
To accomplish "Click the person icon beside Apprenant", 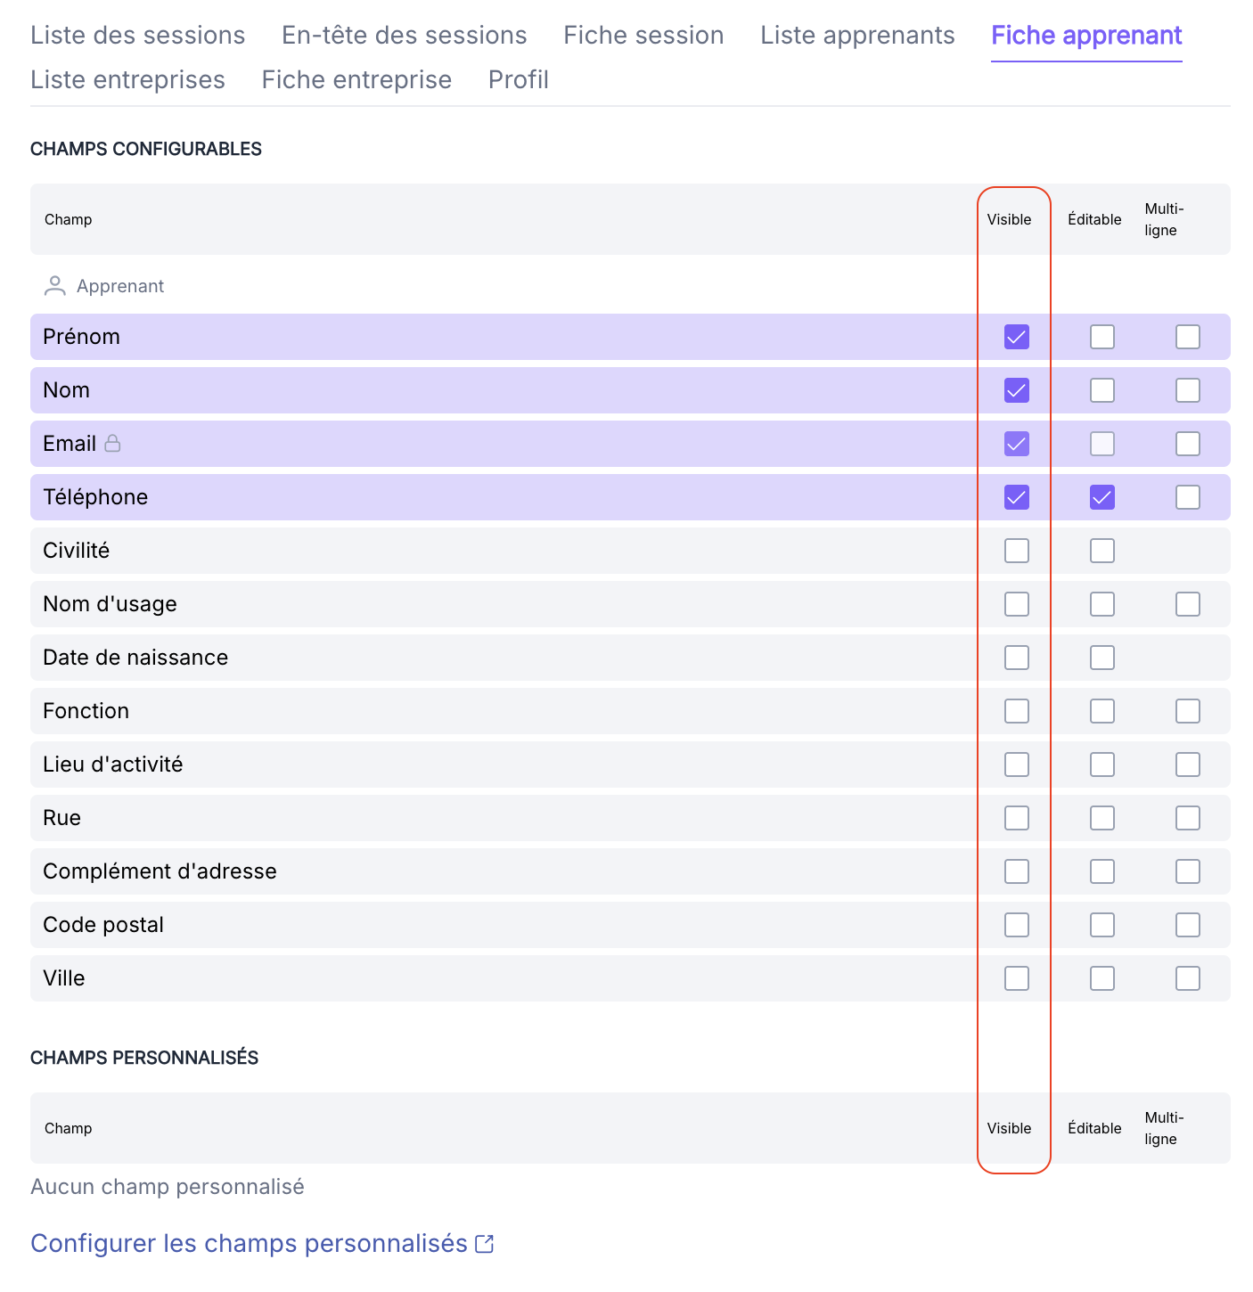I will (x=55, y=286).
